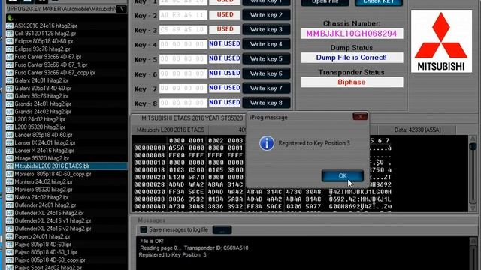Screen dimensions: 481x270
Task: Click the Write key 2 button
Action: tap(266, 15)
